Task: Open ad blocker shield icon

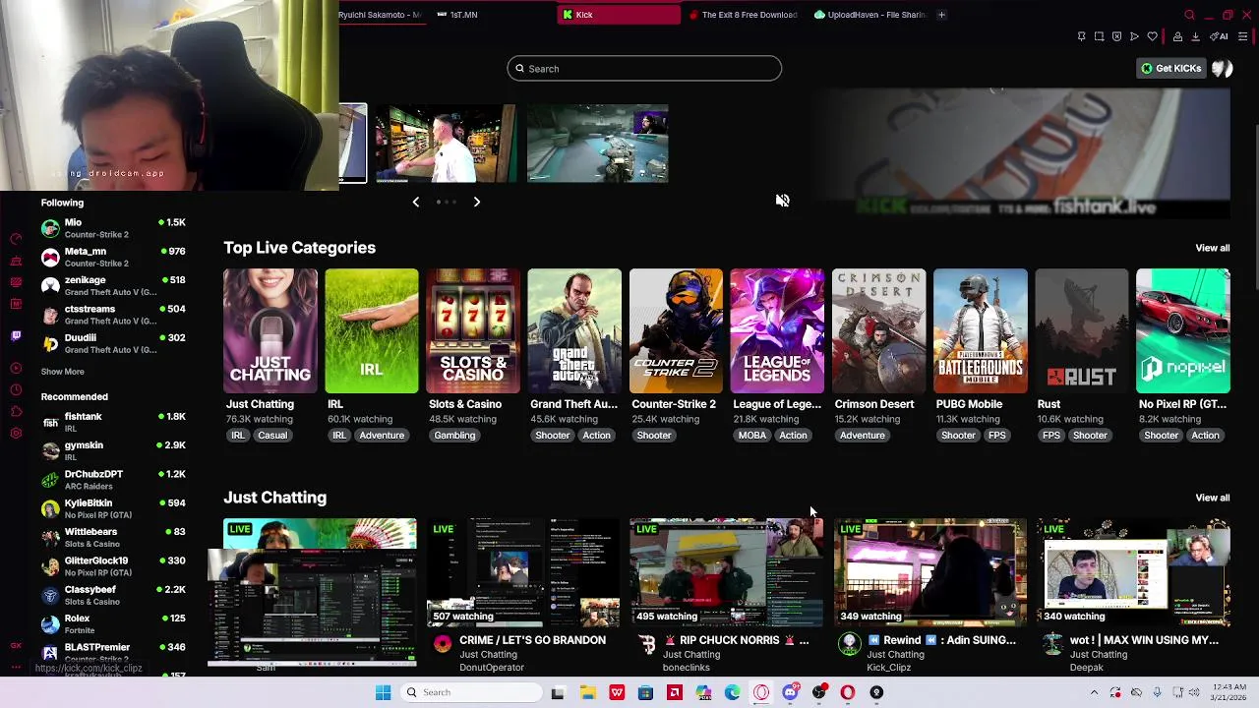Action: point(1116,36)
